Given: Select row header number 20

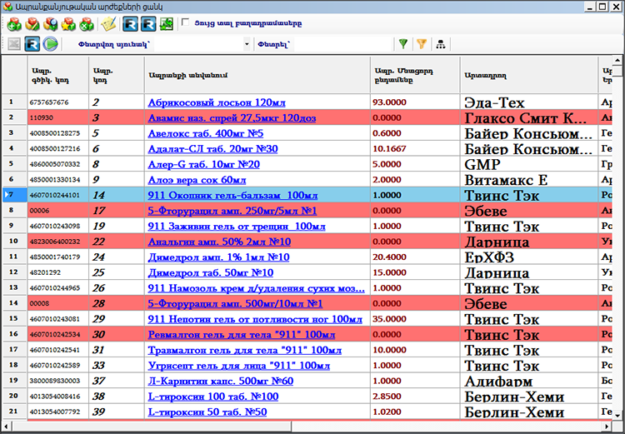Looking at the screenshot, I should coord(14,397).
